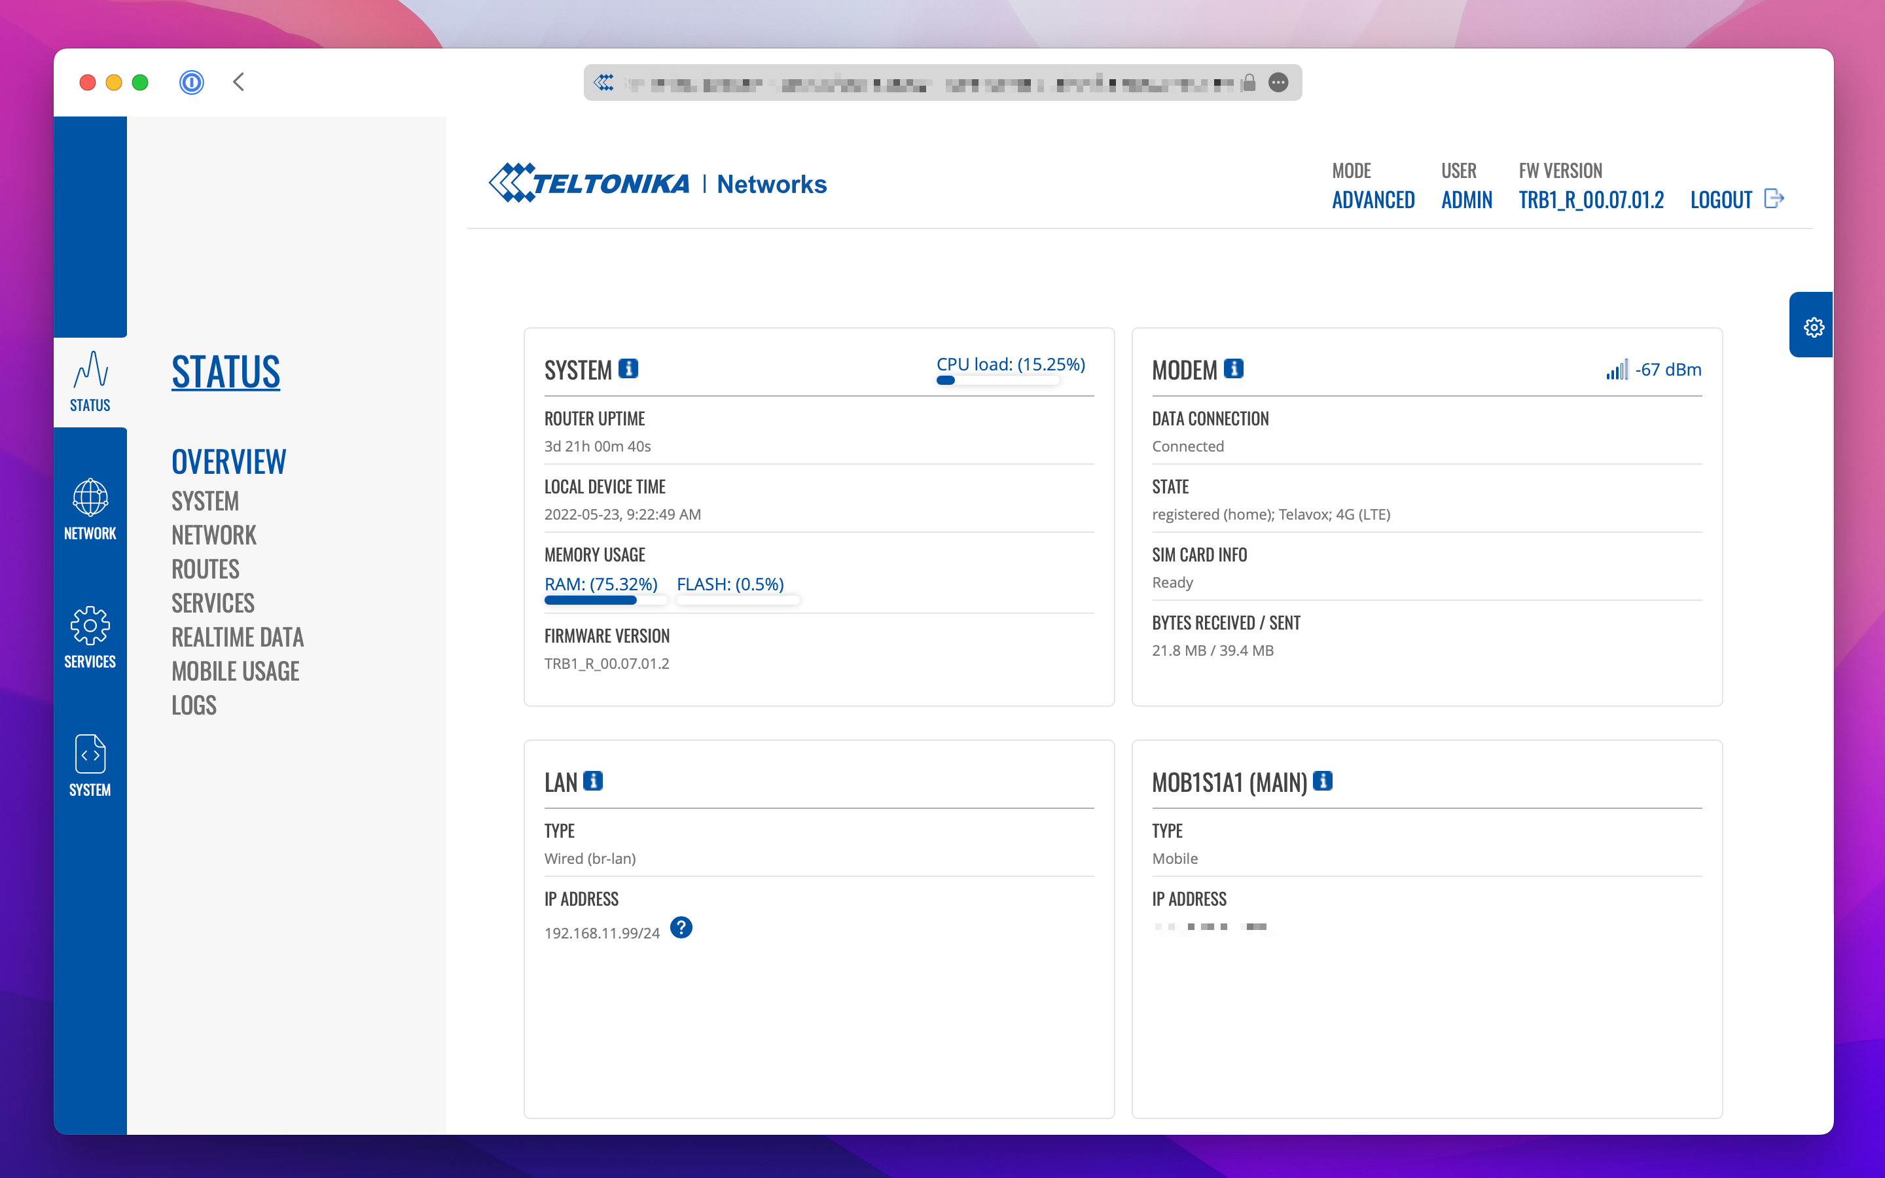Click the LAN IP address help icon
Viewport: 1885px width, 1178px height.
point(681,927)
